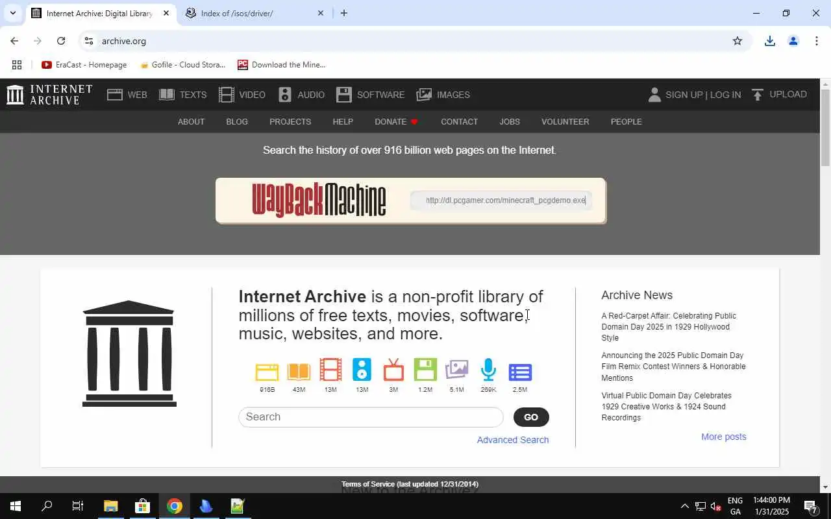Focus the Wayback Machine URL input field
This screenshot has height=519, width=831.
(501, 200)
